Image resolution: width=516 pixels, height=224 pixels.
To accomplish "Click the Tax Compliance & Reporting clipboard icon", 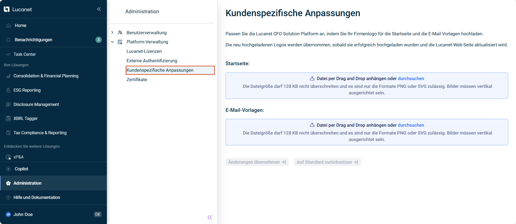I will coord(8,133).
